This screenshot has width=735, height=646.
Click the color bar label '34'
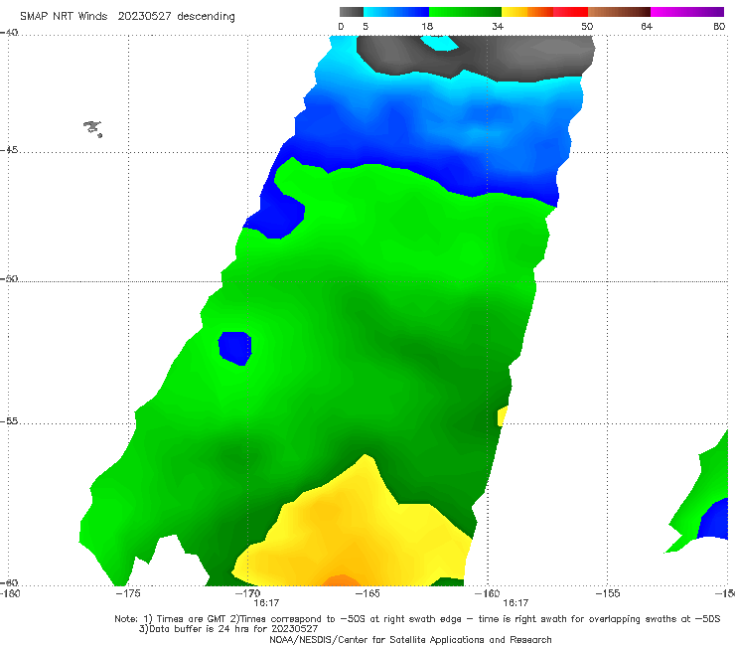tap(498, 27)
